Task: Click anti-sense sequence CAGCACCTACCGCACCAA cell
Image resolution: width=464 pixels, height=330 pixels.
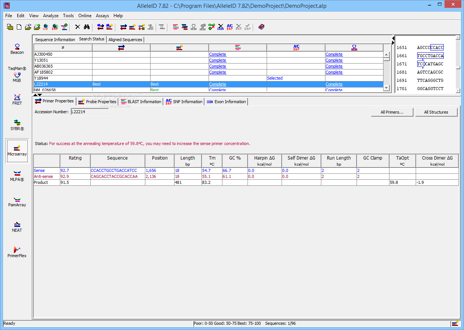Action: [x=117, y=176]
